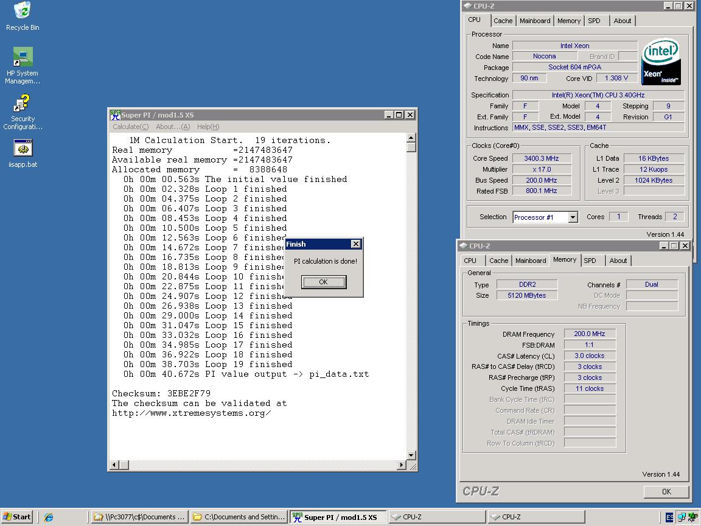Minimize the Super PI window

pyautogui.click(x=389, y=115)
